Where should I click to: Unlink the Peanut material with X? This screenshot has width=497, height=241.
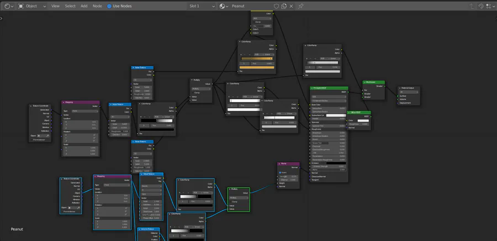[x=292, y=6]
